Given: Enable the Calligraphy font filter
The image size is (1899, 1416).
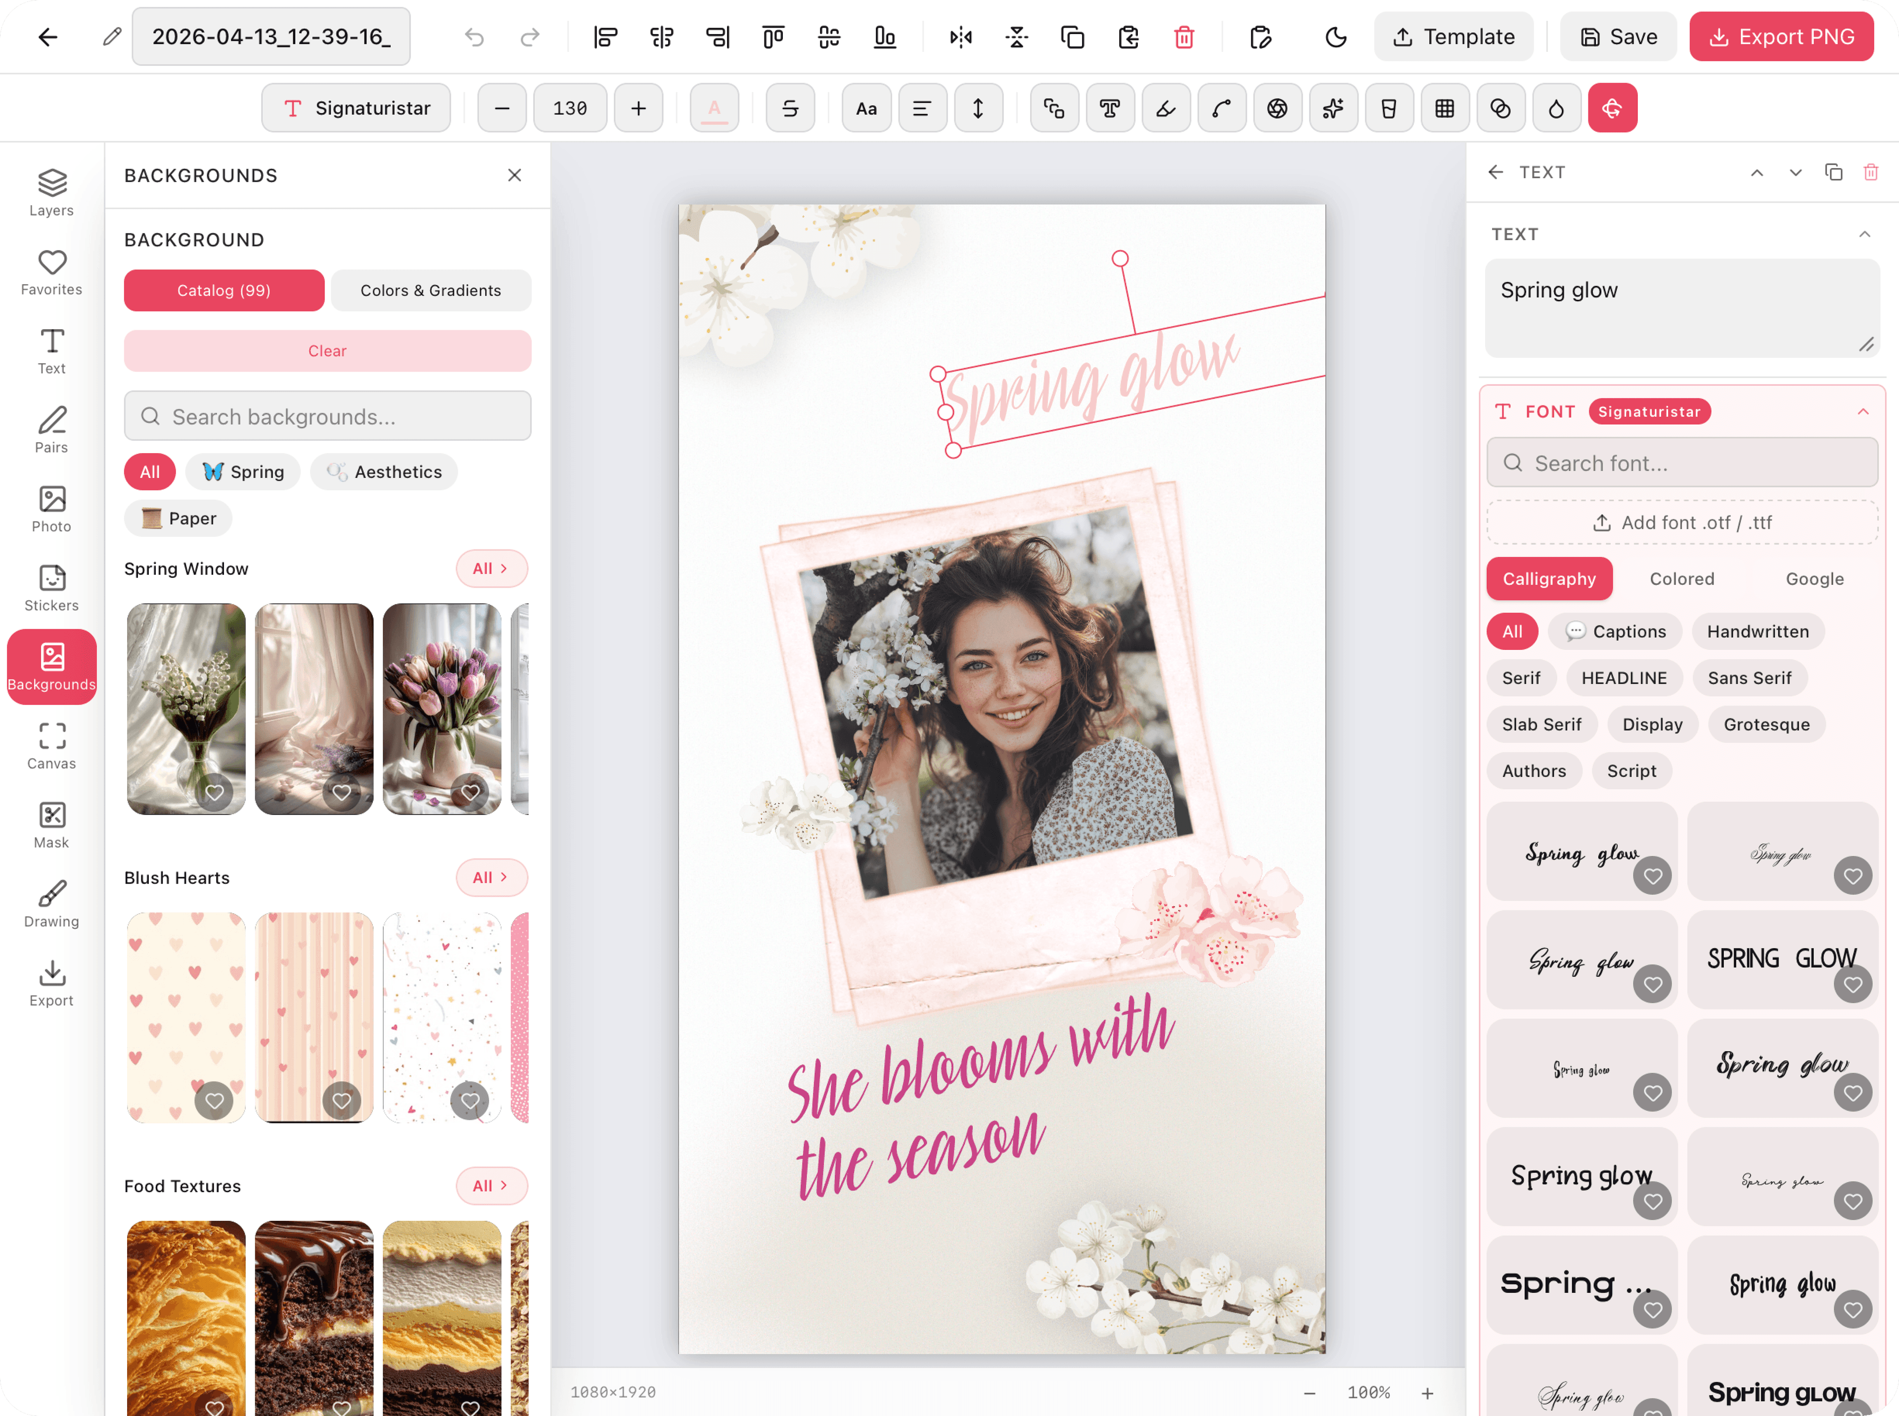Looking at the screenshot, I should coord(1549,579).
